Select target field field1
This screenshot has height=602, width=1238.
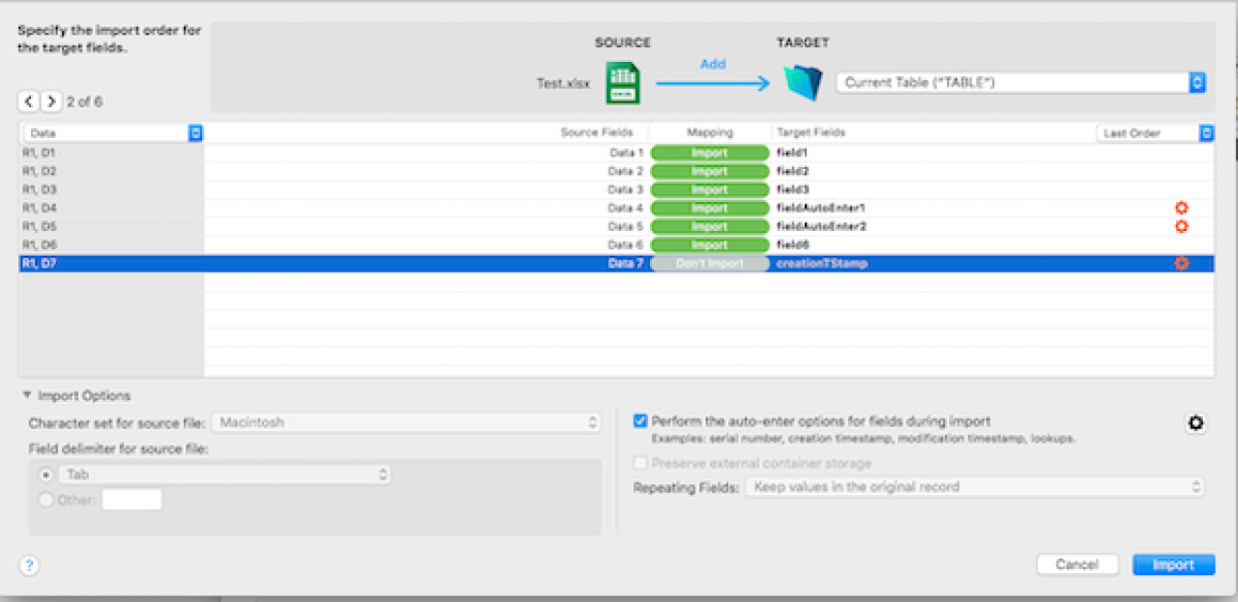click(792, 153)
